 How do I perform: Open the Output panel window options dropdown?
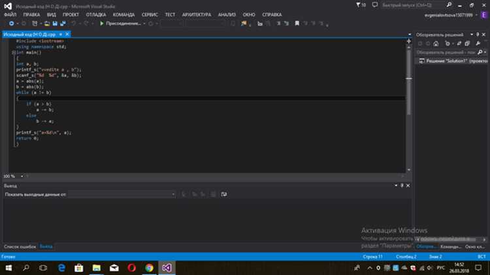[x=396, y=186]
